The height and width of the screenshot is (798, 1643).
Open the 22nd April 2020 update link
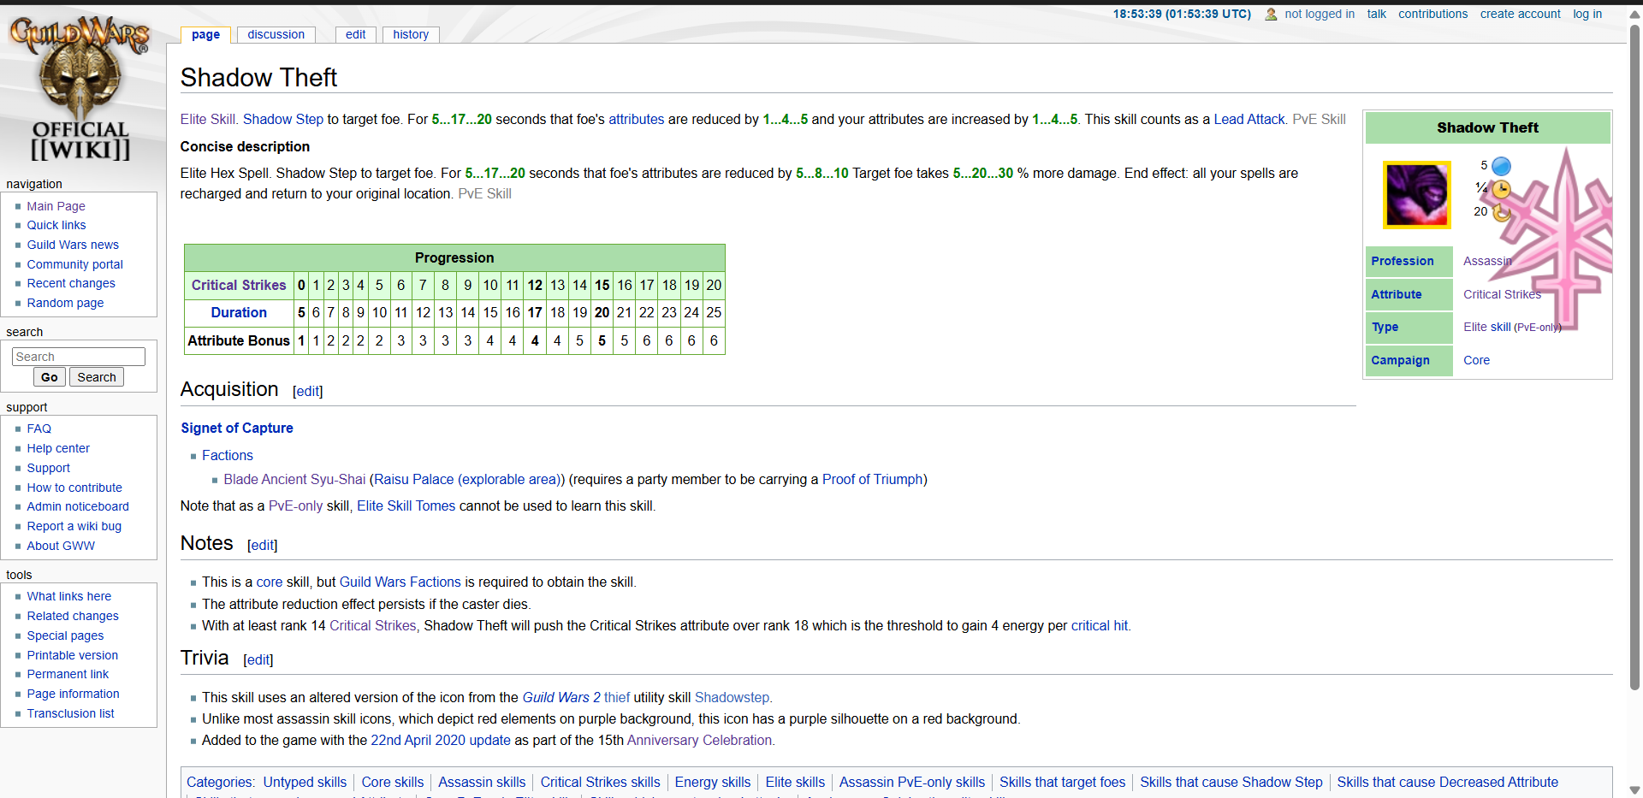pos(441,740)
